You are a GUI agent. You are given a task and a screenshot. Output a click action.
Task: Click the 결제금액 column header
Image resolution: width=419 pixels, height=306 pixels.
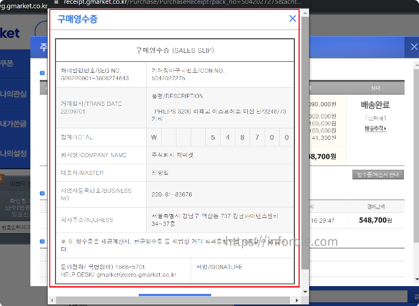coord(376,206)
